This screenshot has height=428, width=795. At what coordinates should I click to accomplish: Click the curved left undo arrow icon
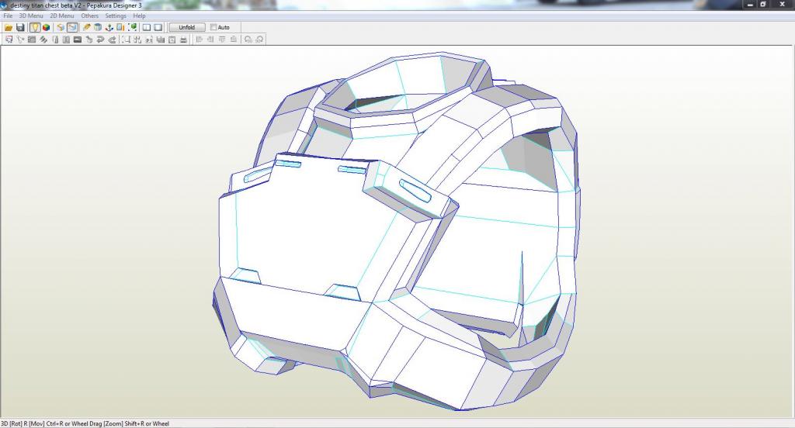(x=100, y=40)
